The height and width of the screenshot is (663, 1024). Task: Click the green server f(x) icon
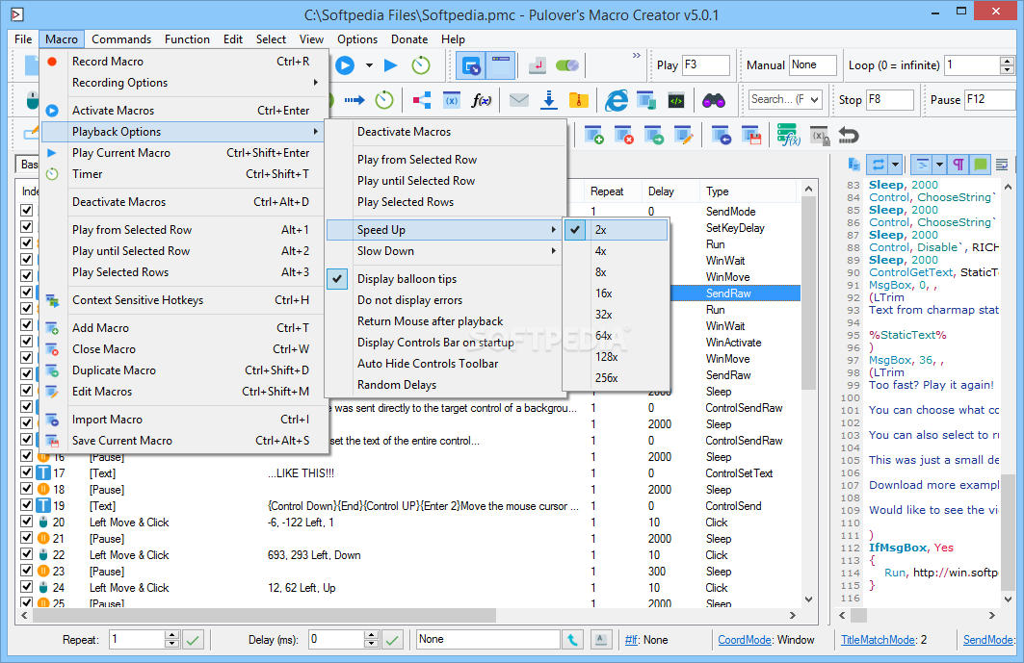(788, 135)
